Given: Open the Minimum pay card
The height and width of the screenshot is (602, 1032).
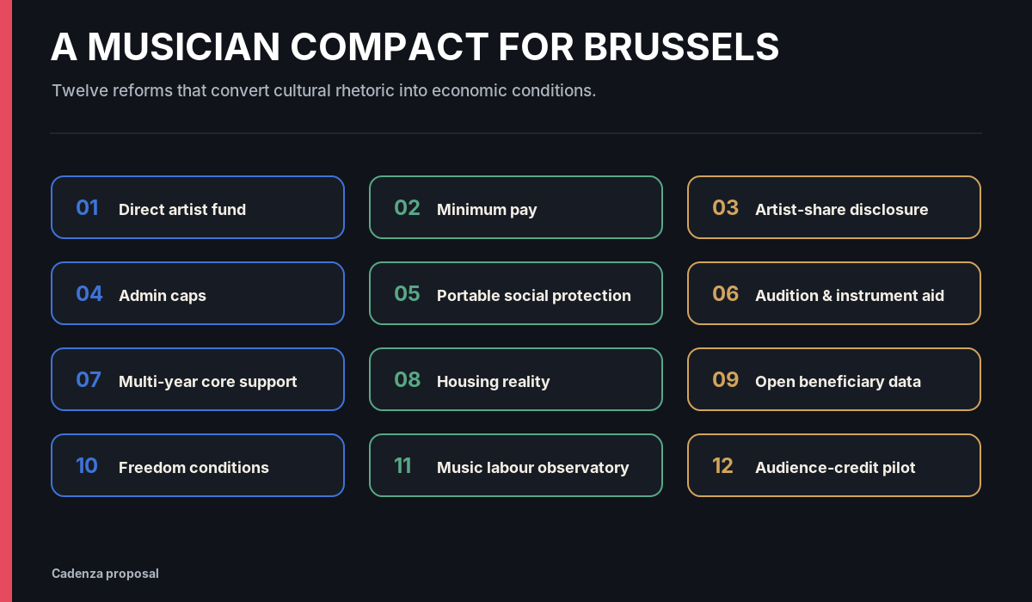Looking at the screenshot, I should 516,207.
